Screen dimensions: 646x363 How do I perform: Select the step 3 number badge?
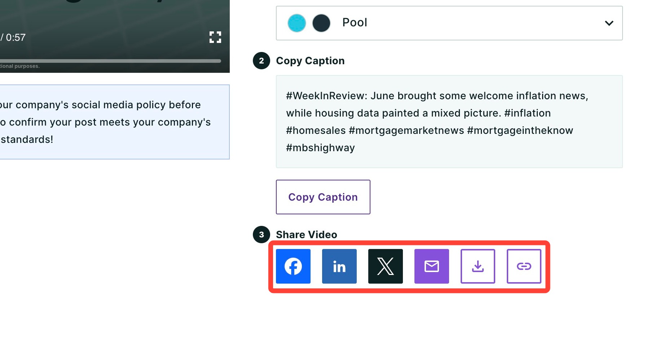[x=262, y=235]
